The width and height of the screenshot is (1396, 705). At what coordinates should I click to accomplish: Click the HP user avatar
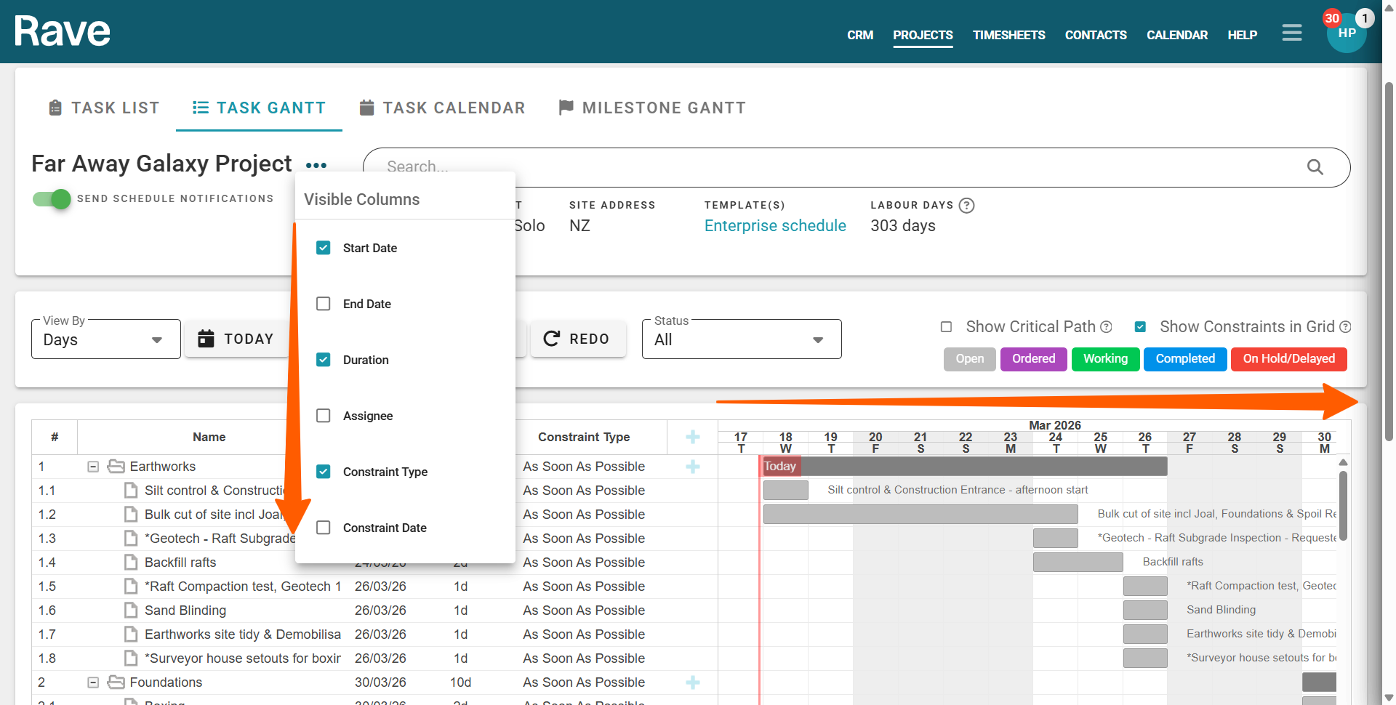coord(1346,33)
